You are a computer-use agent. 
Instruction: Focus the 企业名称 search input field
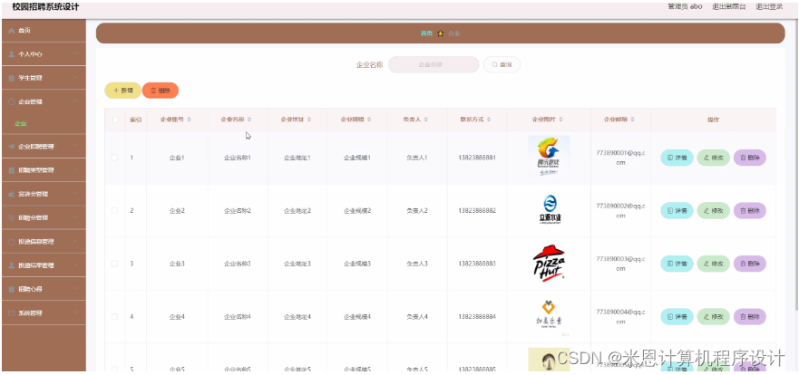434,64
